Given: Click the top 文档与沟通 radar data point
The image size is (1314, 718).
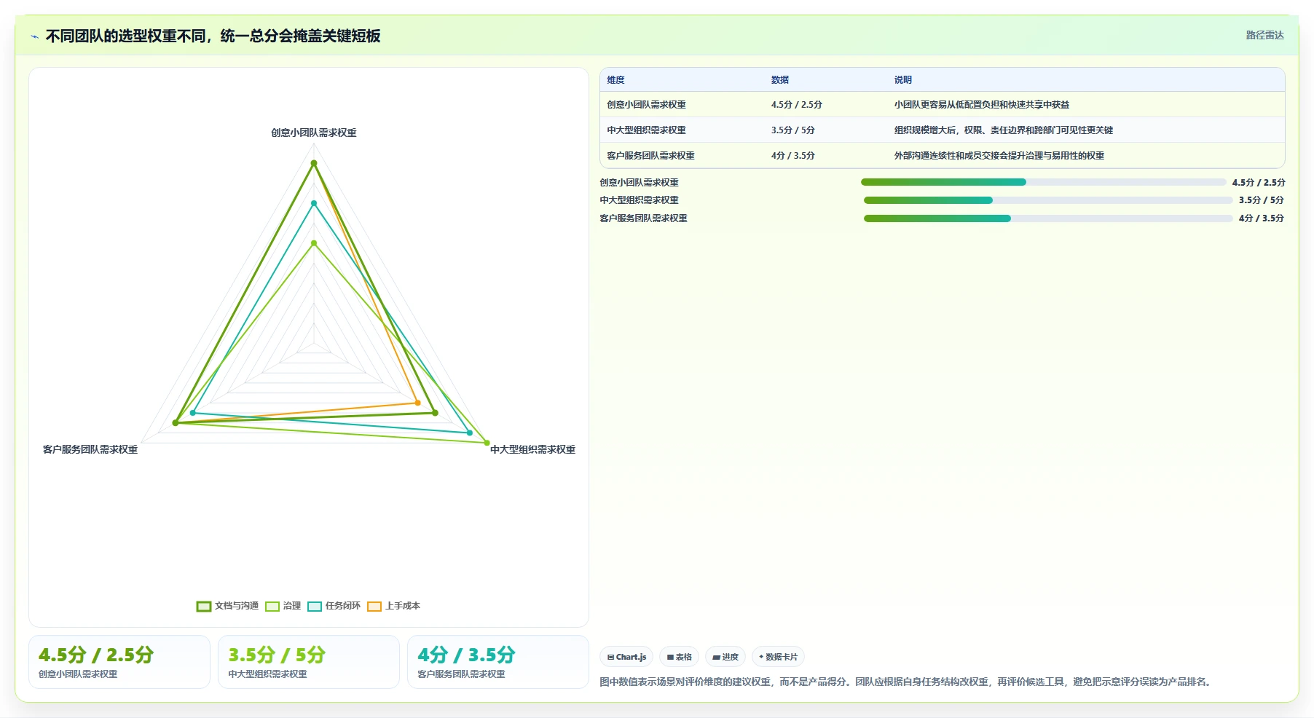Looking at the screenshot, I should click(314, 163).
